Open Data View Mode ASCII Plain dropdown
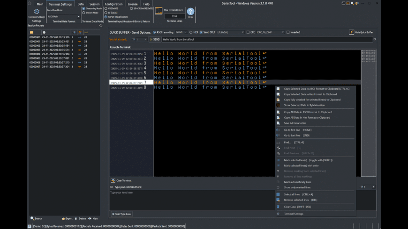The height and width of the screenshot is (229, 408). click(x=63, y=17)
